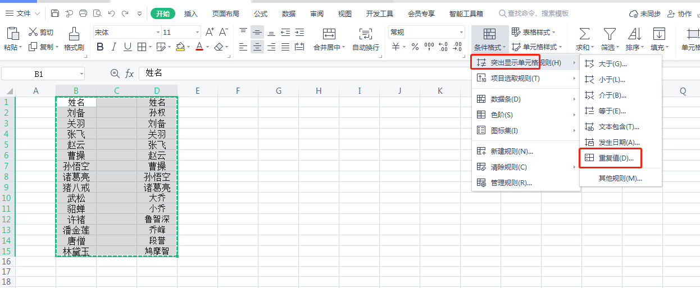This screenshot has height=288, width=700.
Task: Click the Save icon in quick access toolbar
Action: pyautogui.click(x=55, y=13)
